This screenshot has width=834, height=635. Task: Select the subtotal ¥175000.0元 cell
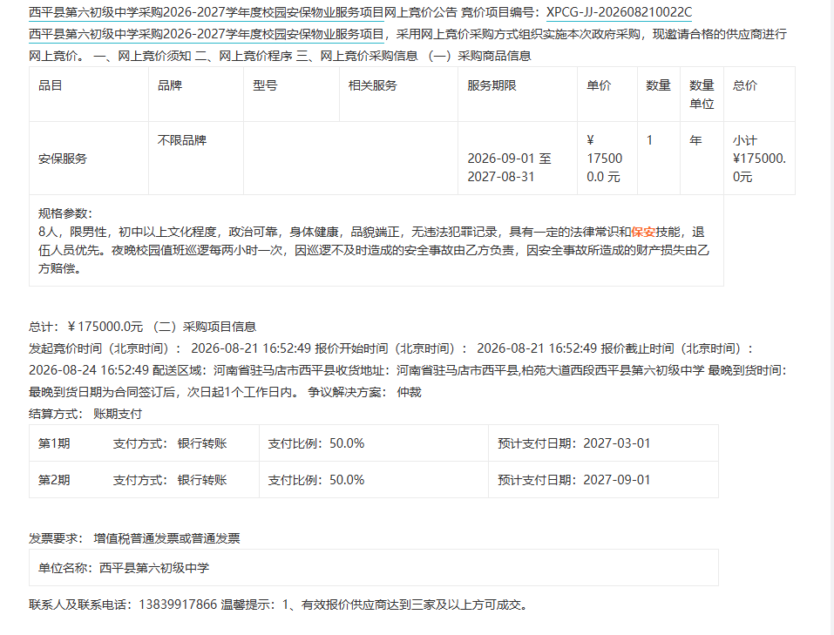(x=760, y=159)
